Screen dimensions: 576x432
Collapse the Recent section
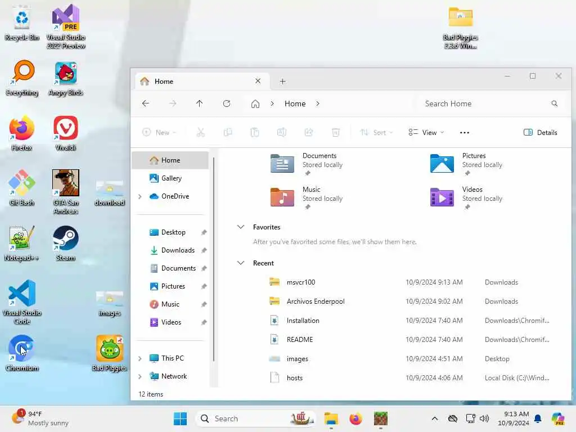pyautogui.click(x=241, y=263)
